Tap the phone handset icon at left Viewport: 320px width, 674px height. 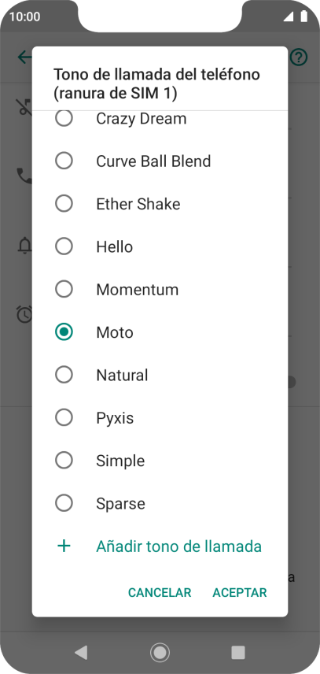pyautogui.click(x=24, y=176)
